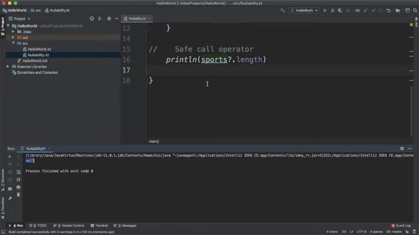Toggle the read-only lock icon in status bar
Viewport: 419px width, 235px height.
click(x=407, y=232)
